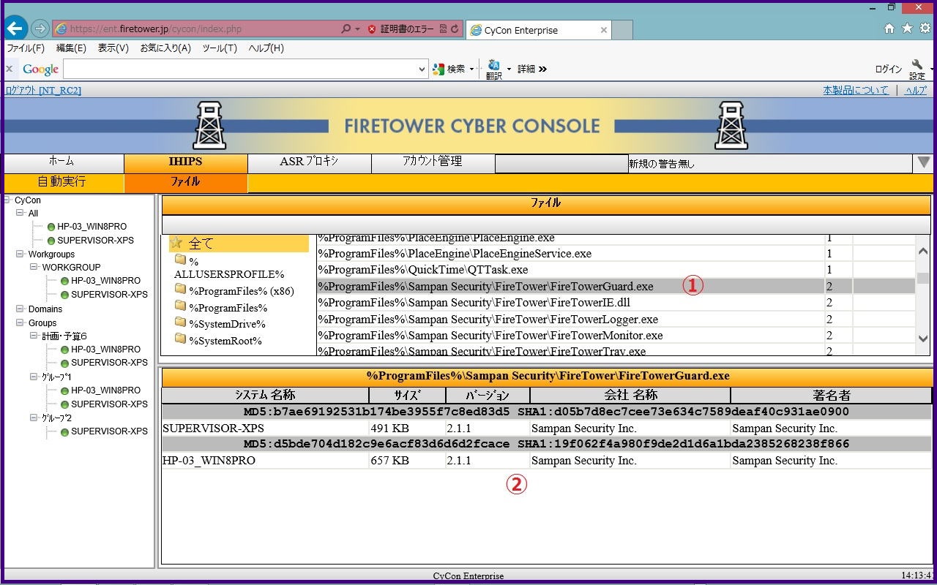Open the アカウント管理 tab

pos(433,162)
